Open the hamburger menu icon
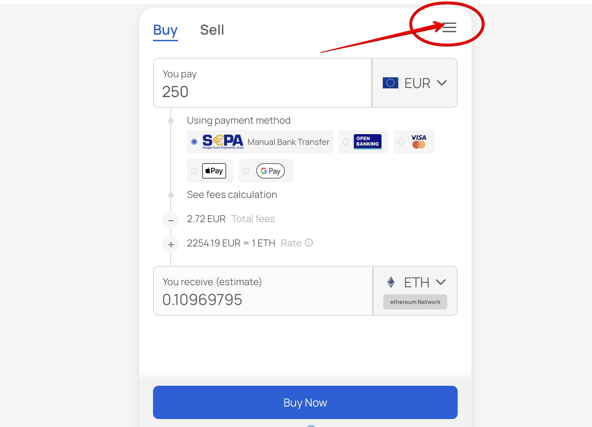Screen dimensions: 592x427 tap(449, 27)
